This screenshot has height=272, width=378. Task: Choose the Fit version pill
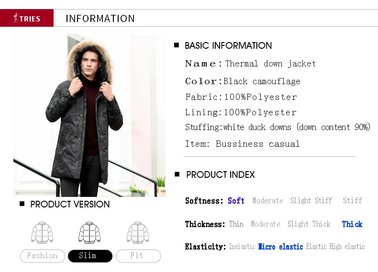pos(138,256)
